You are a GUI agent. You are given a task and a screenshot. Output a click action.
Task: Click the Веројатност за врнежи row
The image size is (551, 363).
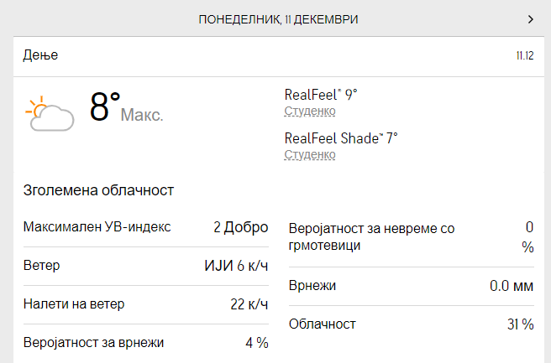pyautogui.click(x=145, y=342)
